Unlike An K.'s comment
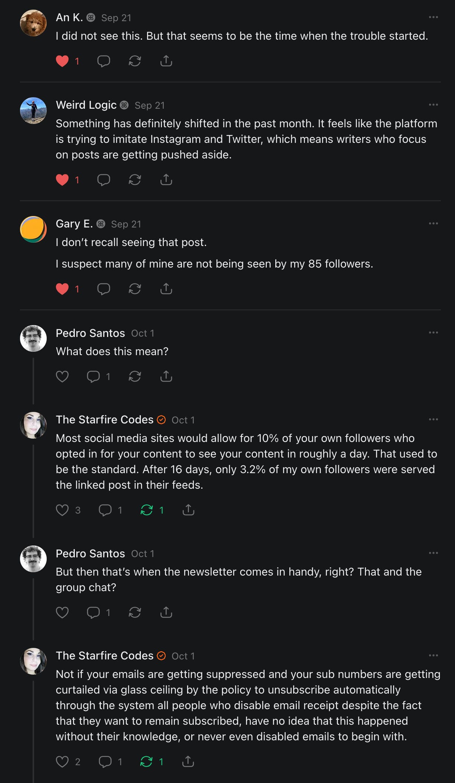 tap(62, 61)
